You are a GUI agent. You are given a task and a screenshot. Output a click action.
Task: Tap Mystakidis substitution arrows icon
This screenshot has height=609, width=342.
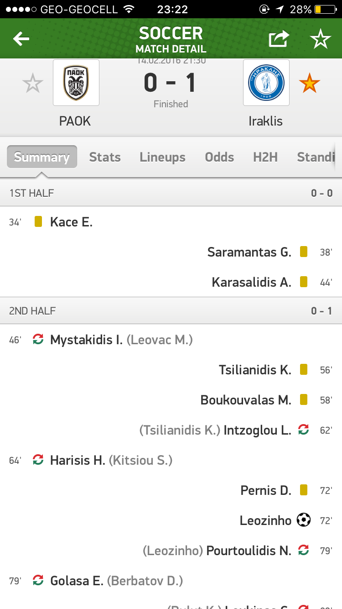coord(38,340)
